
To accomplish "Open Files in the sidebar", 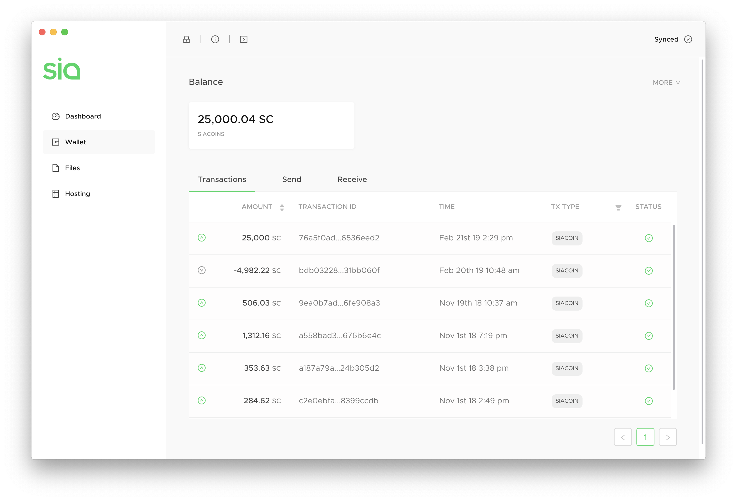I will point(99,168).
